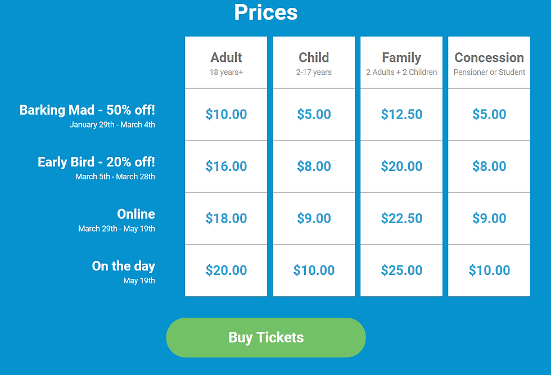Select the Online row label
551x375 pixels.
point(136,214)
